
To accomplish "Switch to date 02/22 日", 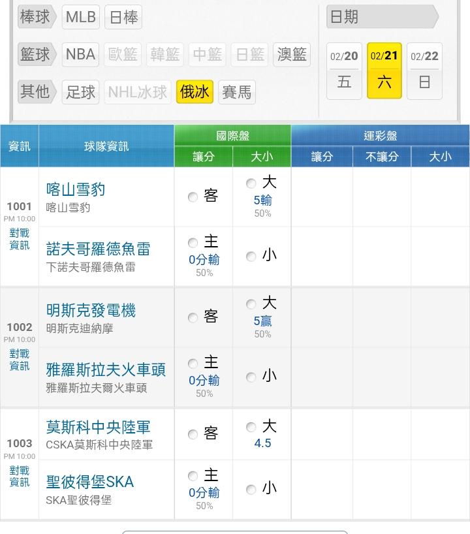I will [424, 71].
